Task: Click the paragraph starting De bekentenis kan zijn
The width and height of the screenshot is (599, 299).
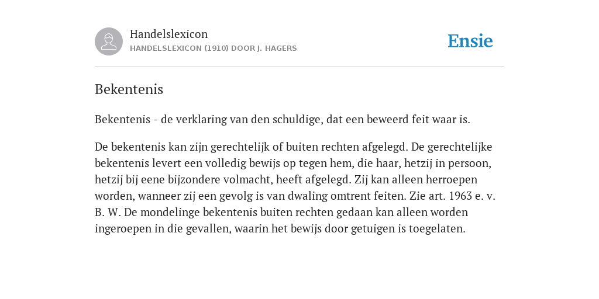Action: pos(295,187)
